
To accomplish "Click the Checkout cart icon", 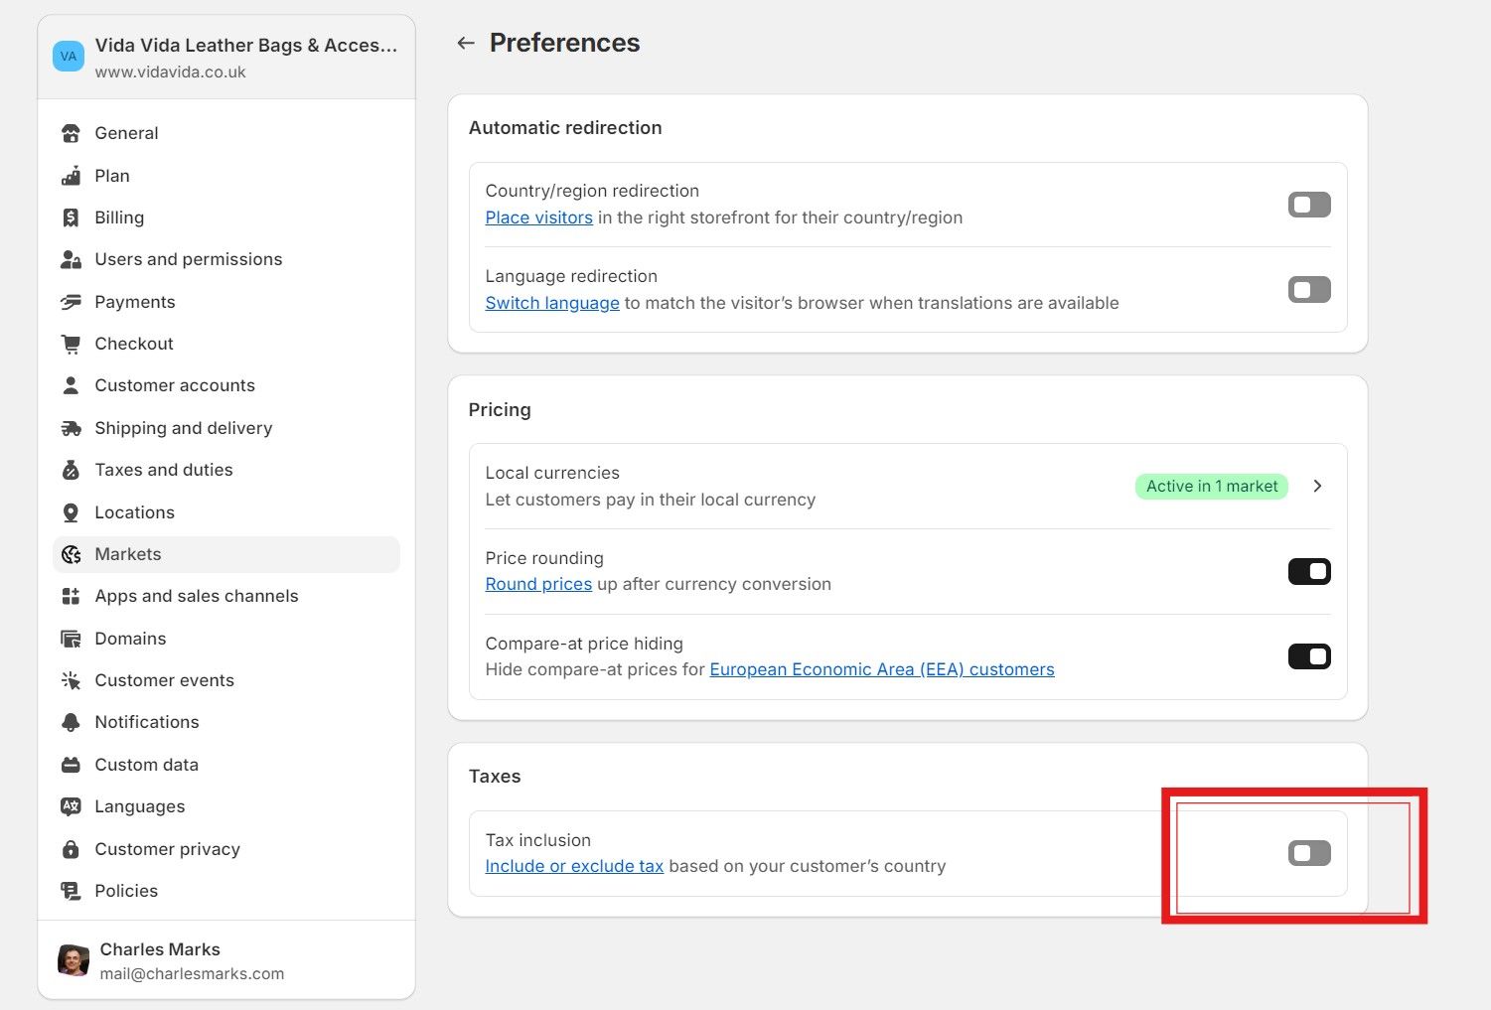I will [71, 344].
